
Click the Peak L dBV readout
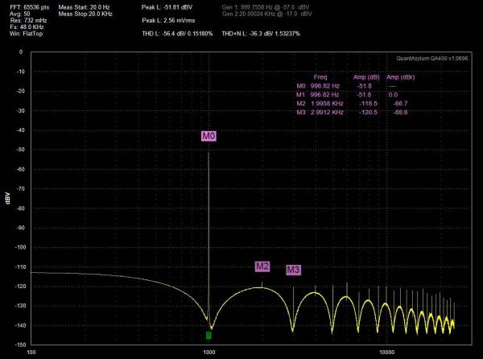tap(167, 7)
